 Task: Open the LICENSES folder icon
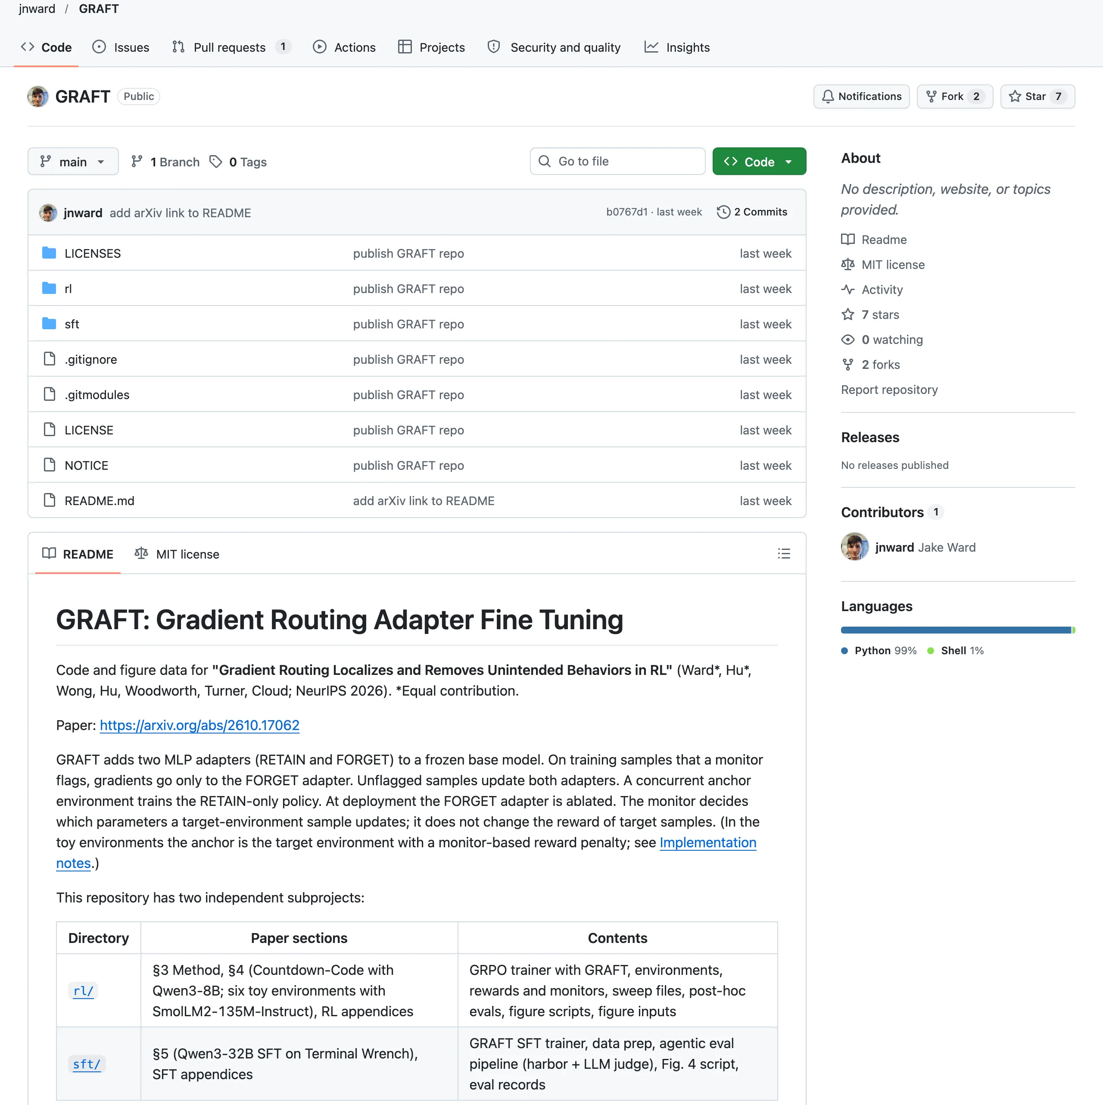click(x=49, y=253)
